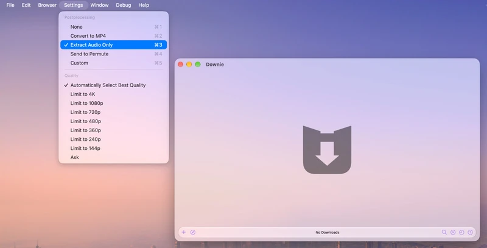487x248 pixels.
Task: Maximize Downie window with green button
Action: click(x=197, y=65)
